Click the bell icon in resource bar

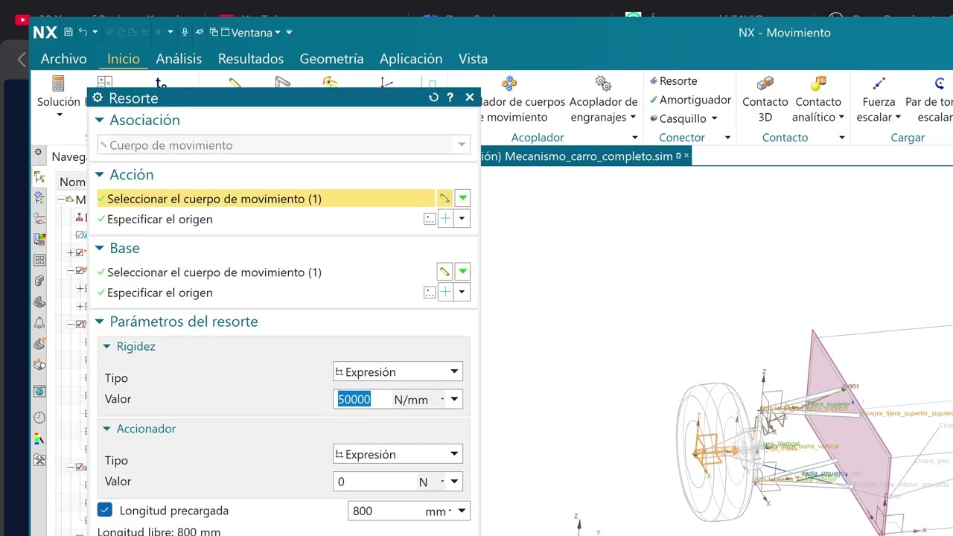39,323
